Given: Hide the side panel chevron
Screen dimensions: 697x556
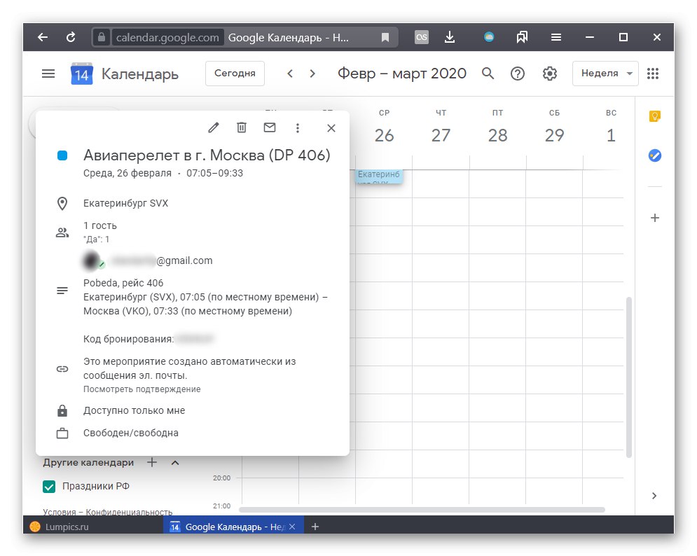Looking at the screenshot, I should coord(654,496).
